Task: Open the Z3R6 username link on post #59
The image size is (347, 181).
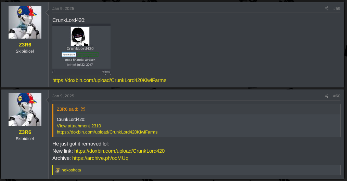Action: [x=25, y=45]
